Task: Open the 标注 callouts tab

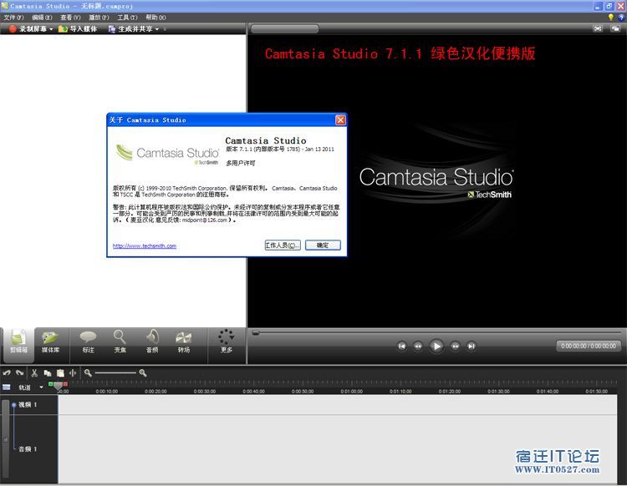Action: click(89, 342)
